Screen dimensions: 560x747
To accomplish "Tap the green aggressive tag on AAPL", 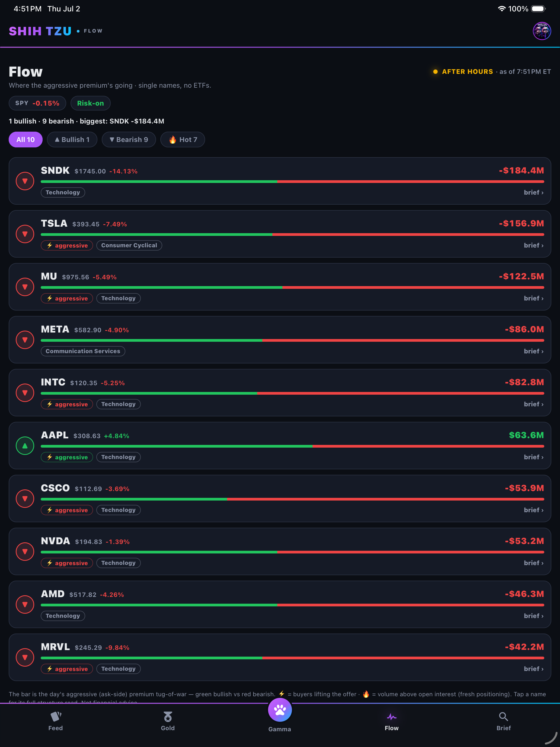I will pyautogui.click(x=67, y=457).
